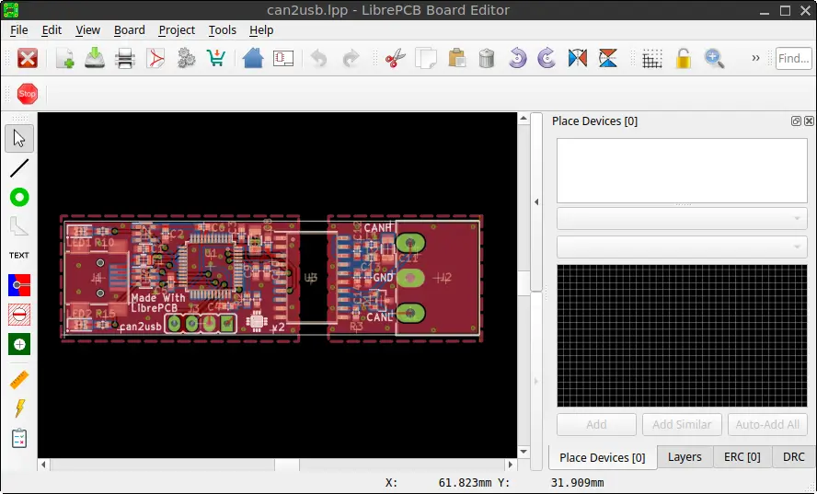The width and height of the screenshot is (817, 494).
Task: Select the Place Devices [0] tab
Action: 603,457
